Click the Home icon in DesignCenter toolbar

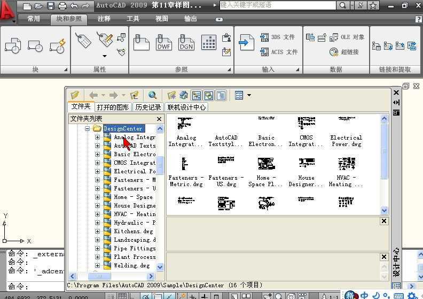(x=183, y=95)
